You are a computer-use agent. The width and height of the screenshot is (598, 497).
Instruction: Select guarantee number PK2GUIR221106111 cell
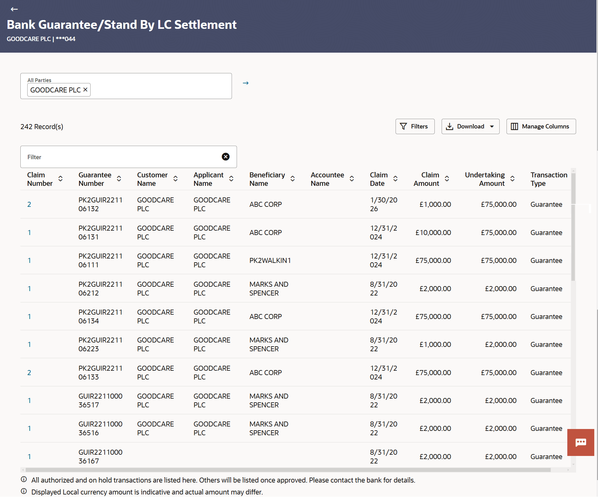[x=100, y=260]
